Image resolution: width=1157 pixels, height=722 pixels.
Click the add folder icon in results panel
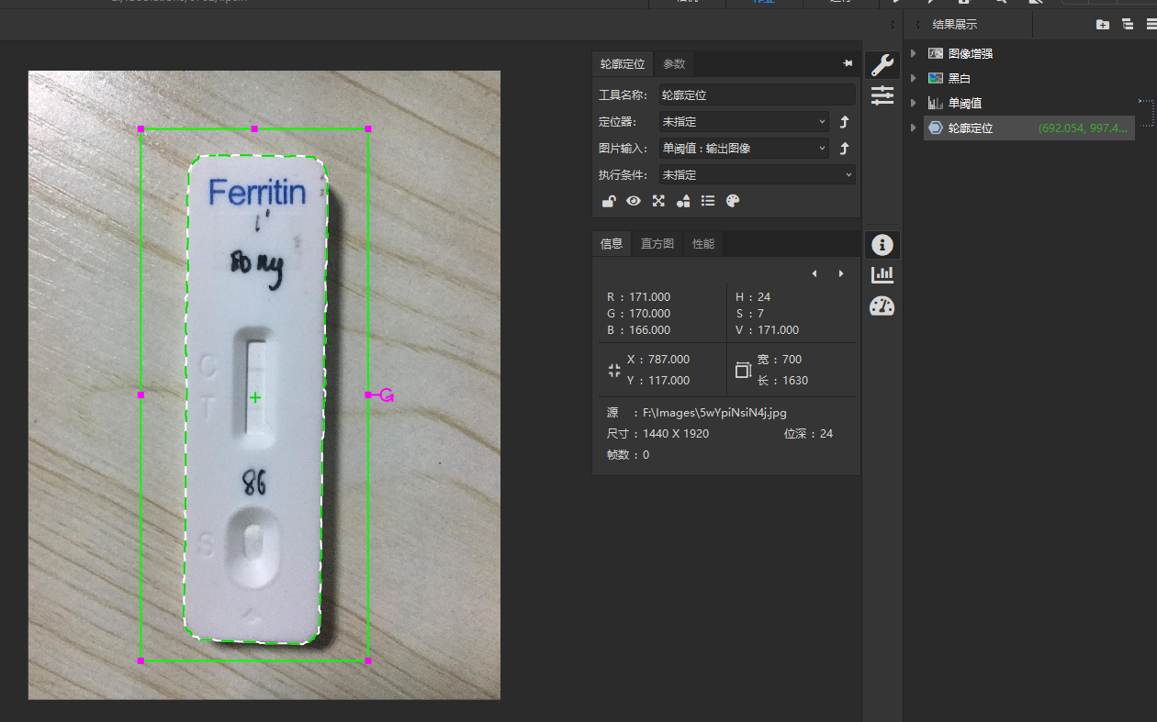click(1102, 25)
